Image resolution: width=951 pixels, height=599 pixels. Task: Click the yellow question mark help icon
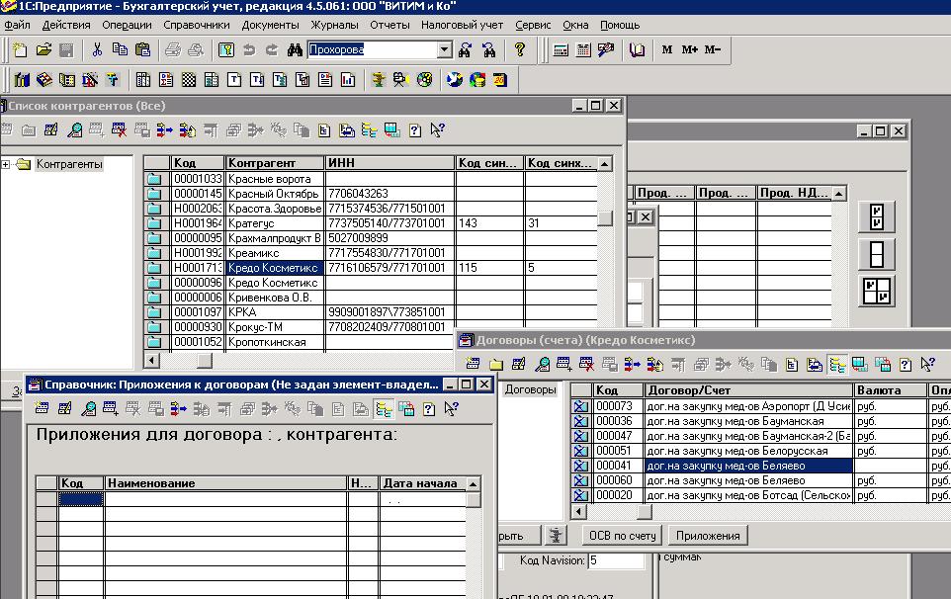[x=520, y=49]
